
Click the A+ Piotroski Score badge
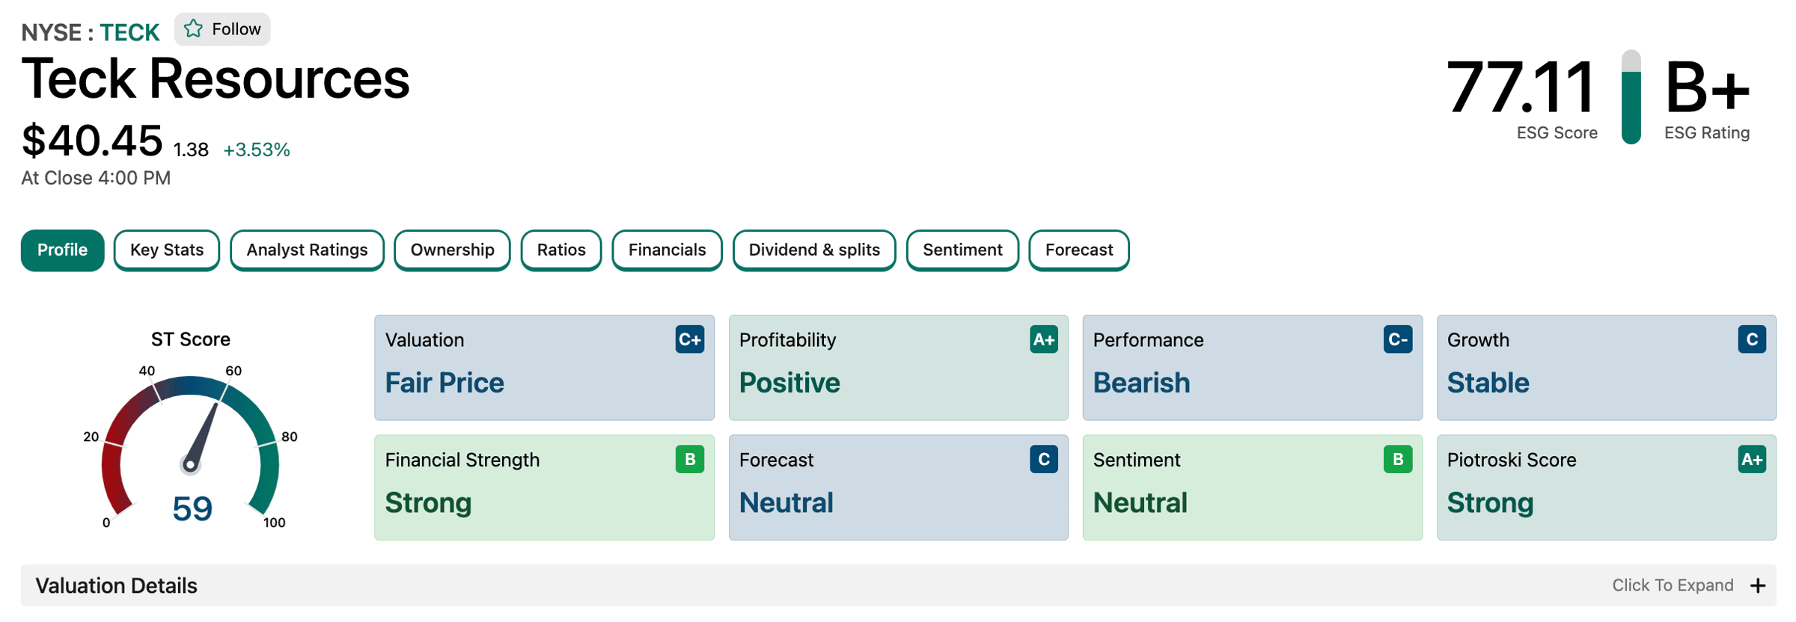(x=1751, y=459)
